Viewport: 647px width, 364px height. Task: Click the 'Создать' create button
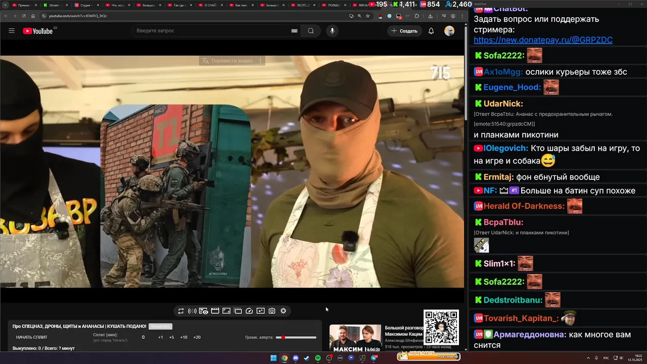(x=404, y=31)
